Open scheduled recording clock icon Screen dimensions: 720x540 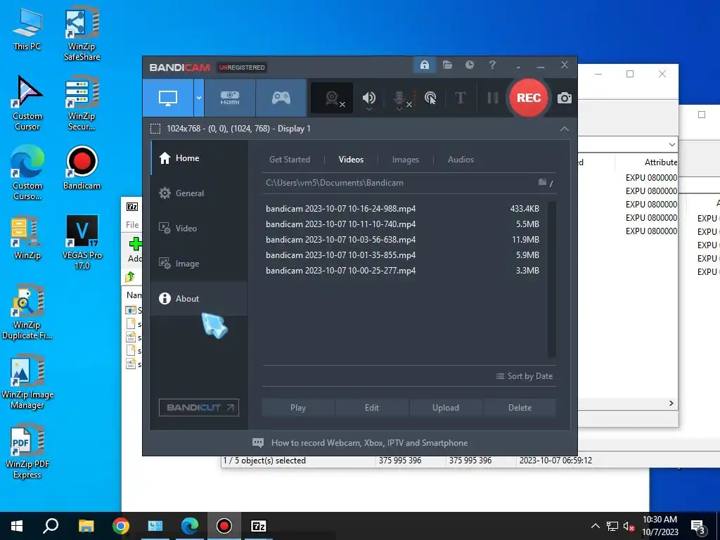click(x=469, y=65)
